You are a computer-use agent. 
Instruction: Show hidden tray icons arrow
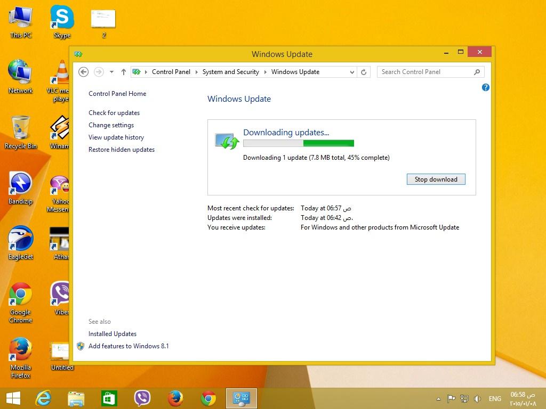(x=438, y=399)
